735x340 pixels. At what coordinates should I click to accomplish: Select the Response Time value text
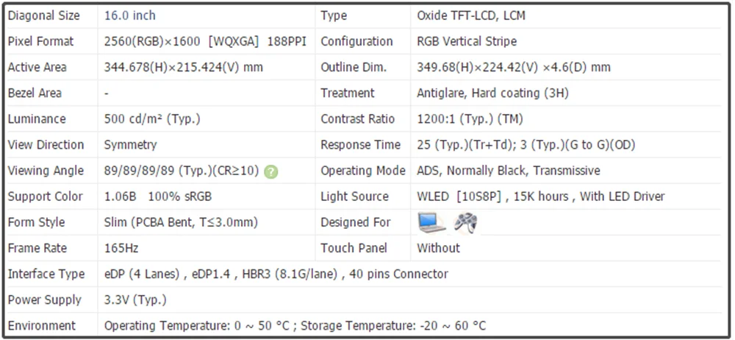[526, 144]
